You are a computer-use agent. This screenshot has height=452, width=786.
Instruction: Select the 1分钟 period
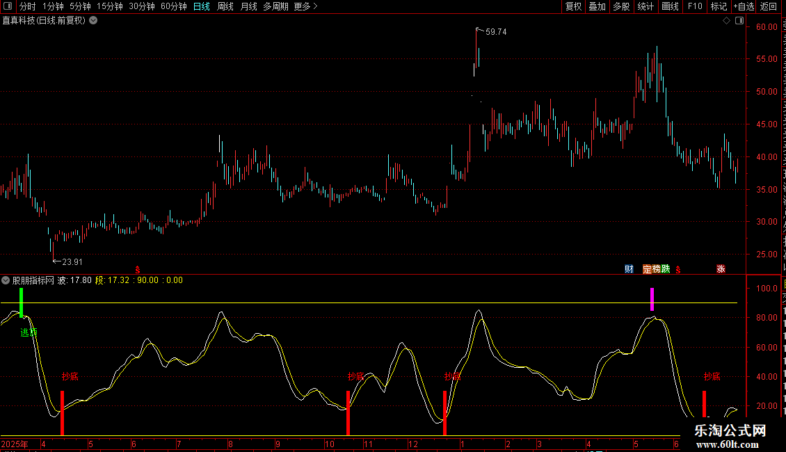click(53, 6)
